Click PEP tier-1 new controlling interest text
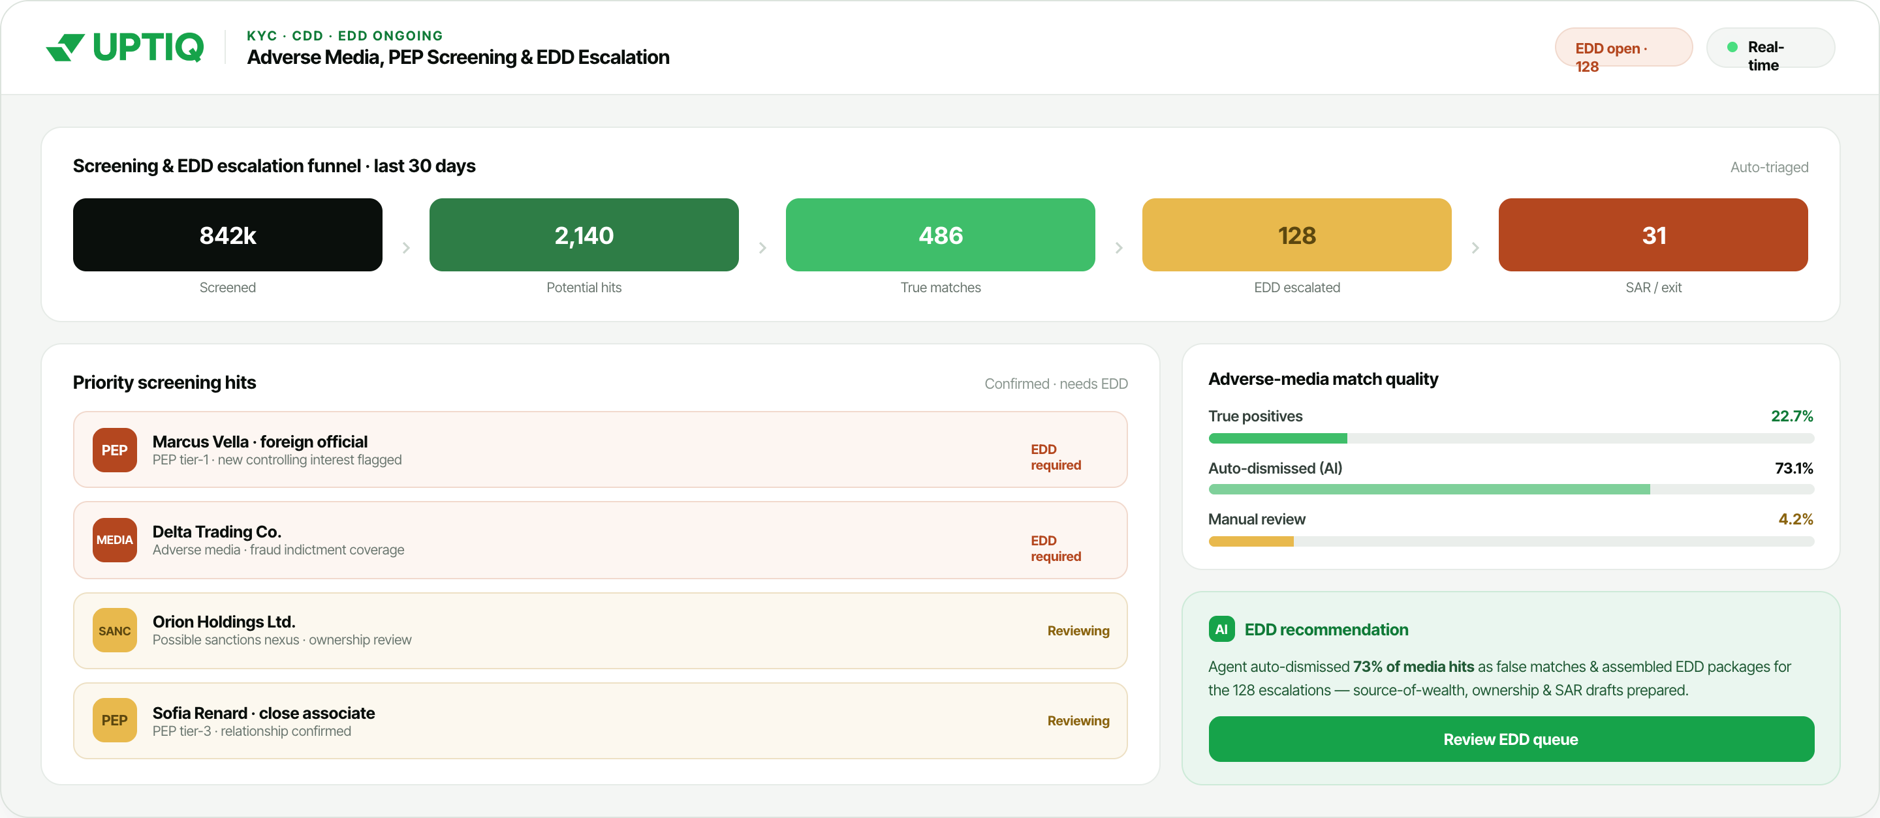1880x818 pixels. (x=277, y=459)
